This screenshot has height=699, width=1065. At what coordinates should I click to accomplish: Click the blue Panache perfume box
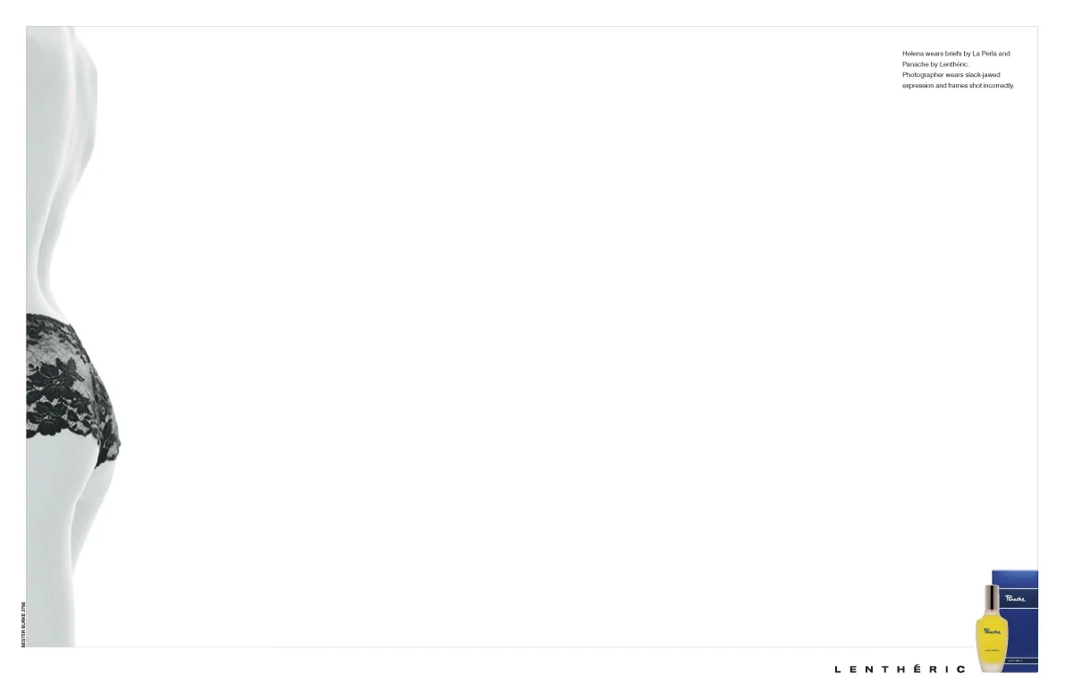1017,621
